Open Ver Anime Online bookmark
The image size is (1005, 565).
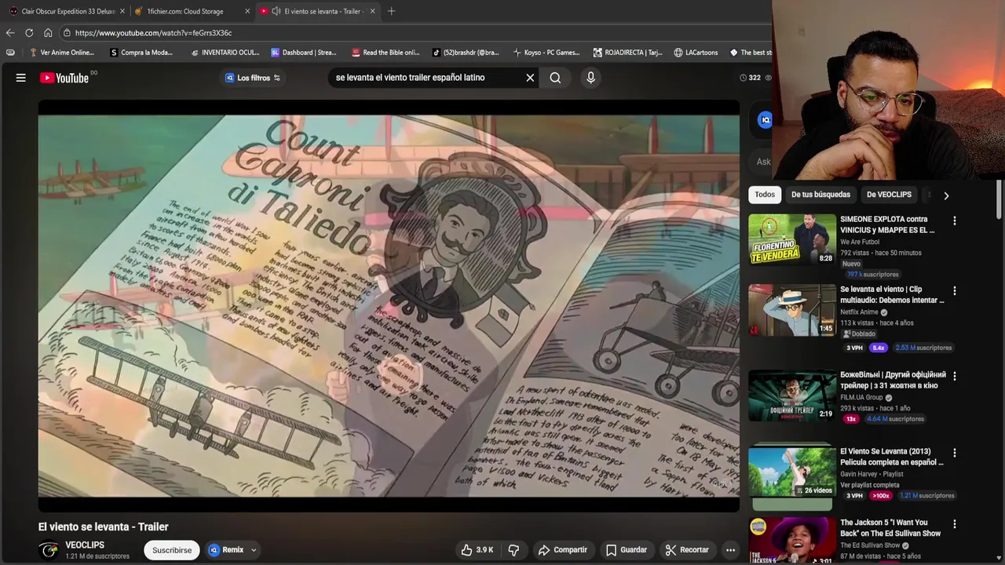(x=61, y=53)
